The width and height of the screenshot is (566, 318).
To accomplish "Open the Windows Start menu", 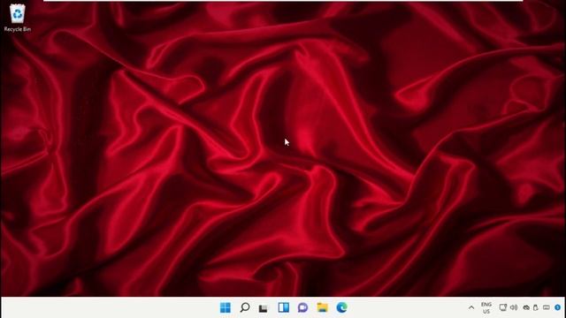I will pyautogui.click(x=226, y=307).
